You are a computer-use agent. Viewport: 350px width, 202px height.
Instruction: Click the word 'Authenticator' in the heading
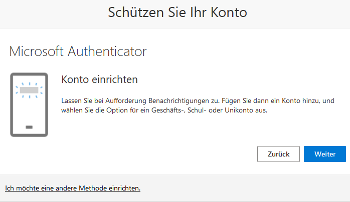[107, 51]
